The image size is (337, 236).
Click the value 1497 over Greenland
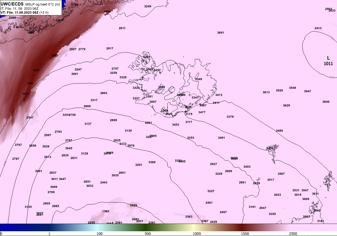click(54, 55)
